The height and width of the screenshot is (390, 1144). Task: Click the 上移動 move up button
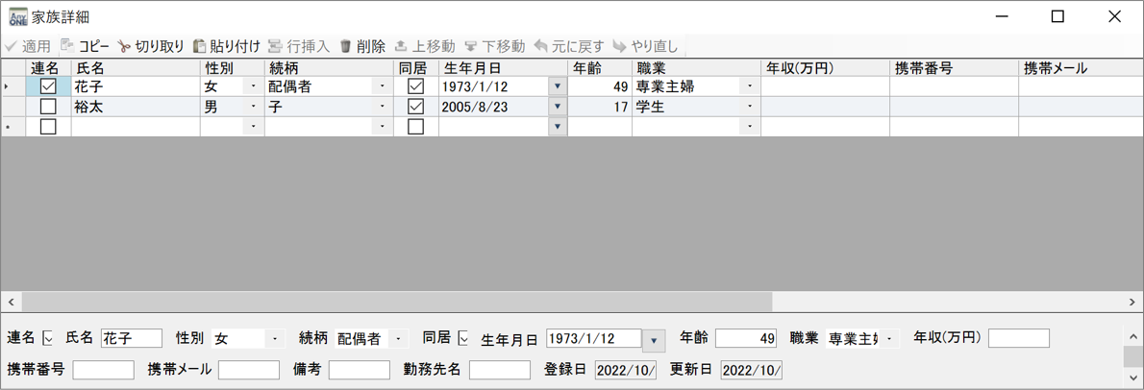click(x=425, y=47)
